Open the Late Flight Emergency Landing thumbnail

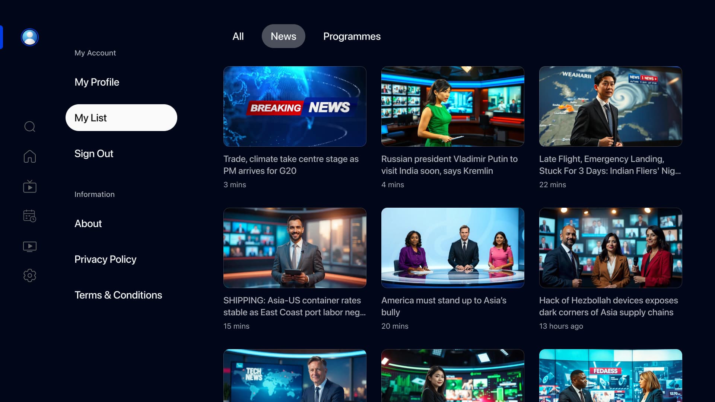[610, 106]
